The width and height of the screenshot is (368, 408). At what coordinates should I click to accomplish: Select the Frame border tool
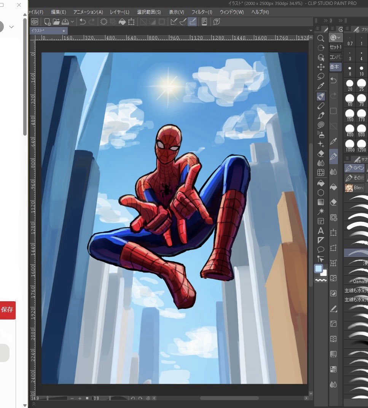pos(321,221)
